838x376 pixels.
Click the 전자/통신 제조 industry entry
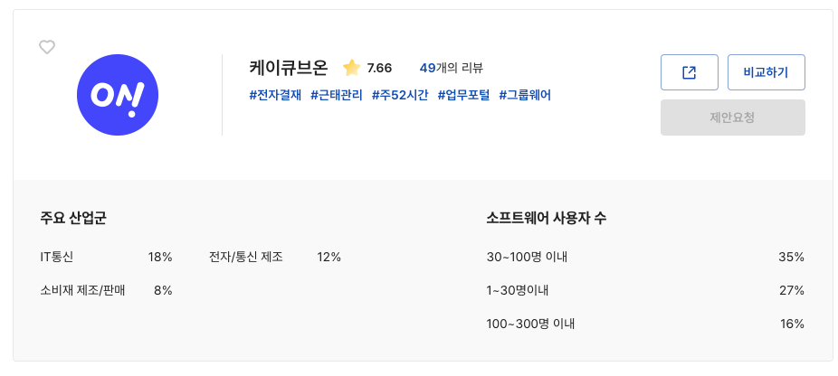coord(246,257)
